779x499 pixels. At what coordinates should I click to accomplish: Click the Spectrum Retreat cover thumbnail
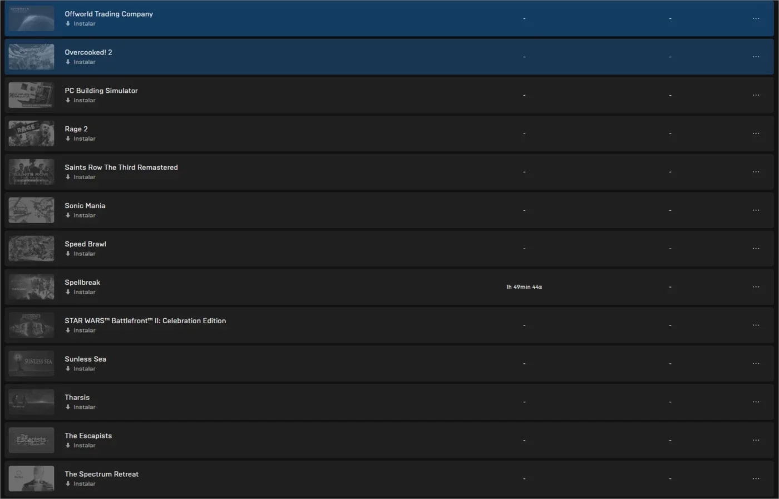pyautogui.click(x=32, y=479)
